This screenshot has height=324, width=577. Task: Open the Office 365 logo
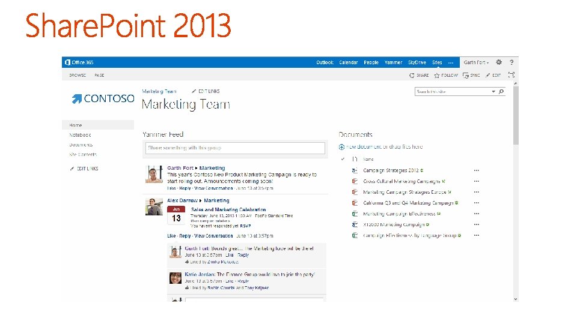pyautogui.click(x=79, y=62)
